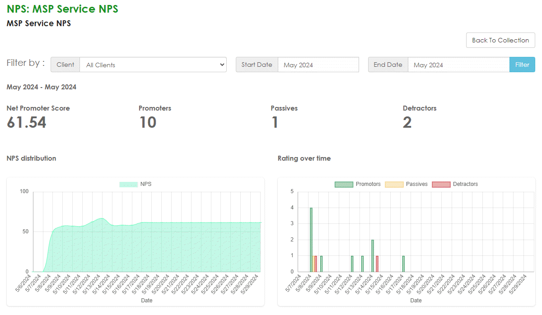542x315 pixels.
Task: Apply filters with the Filter button
Action: tap(522, 65)
